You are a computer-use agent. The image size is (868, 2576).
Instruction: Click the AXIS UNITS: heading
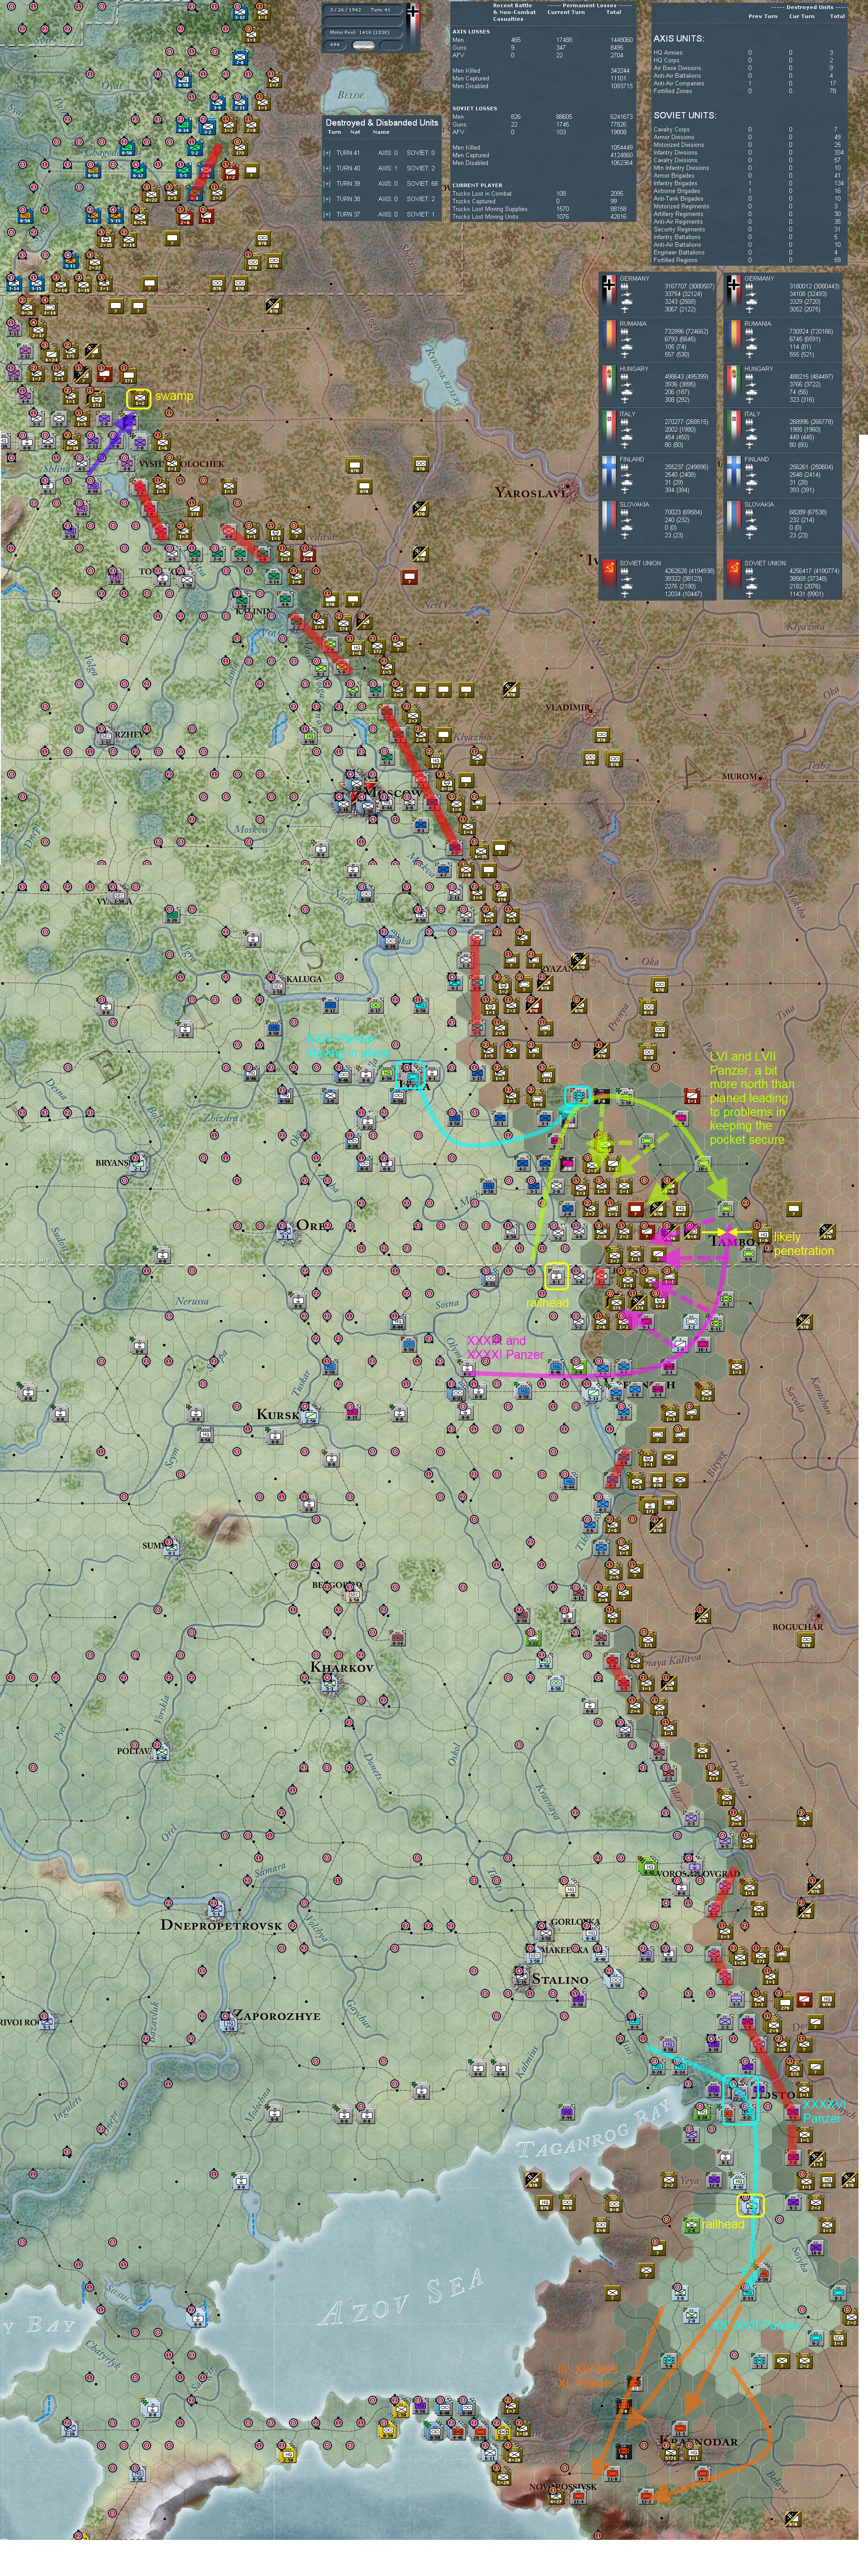(679, 38)
